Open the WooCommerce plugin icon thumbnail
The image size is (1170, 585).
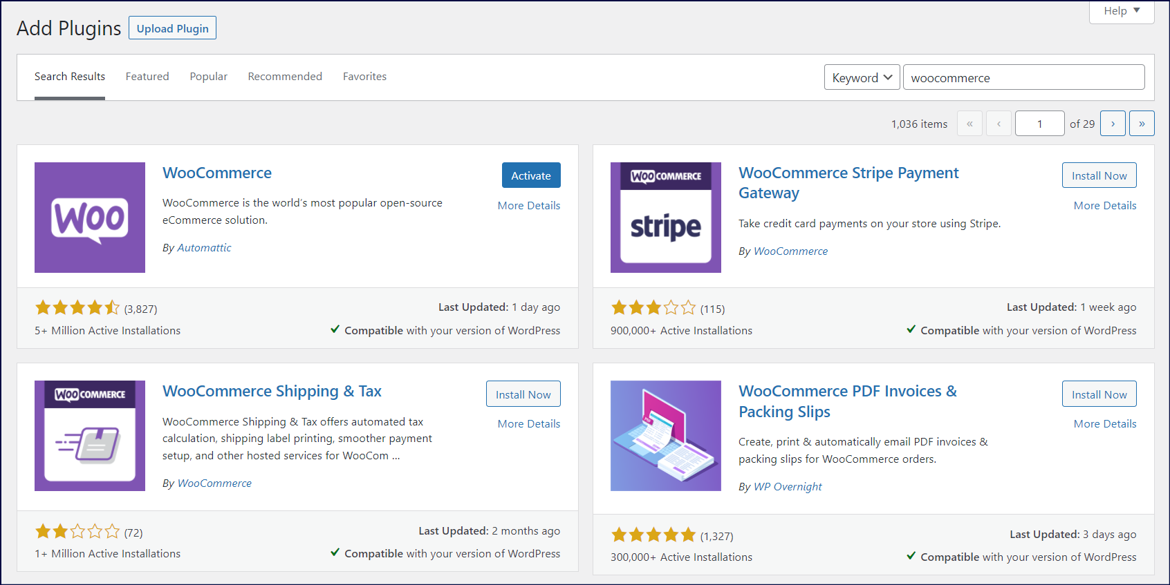(90, 218)
